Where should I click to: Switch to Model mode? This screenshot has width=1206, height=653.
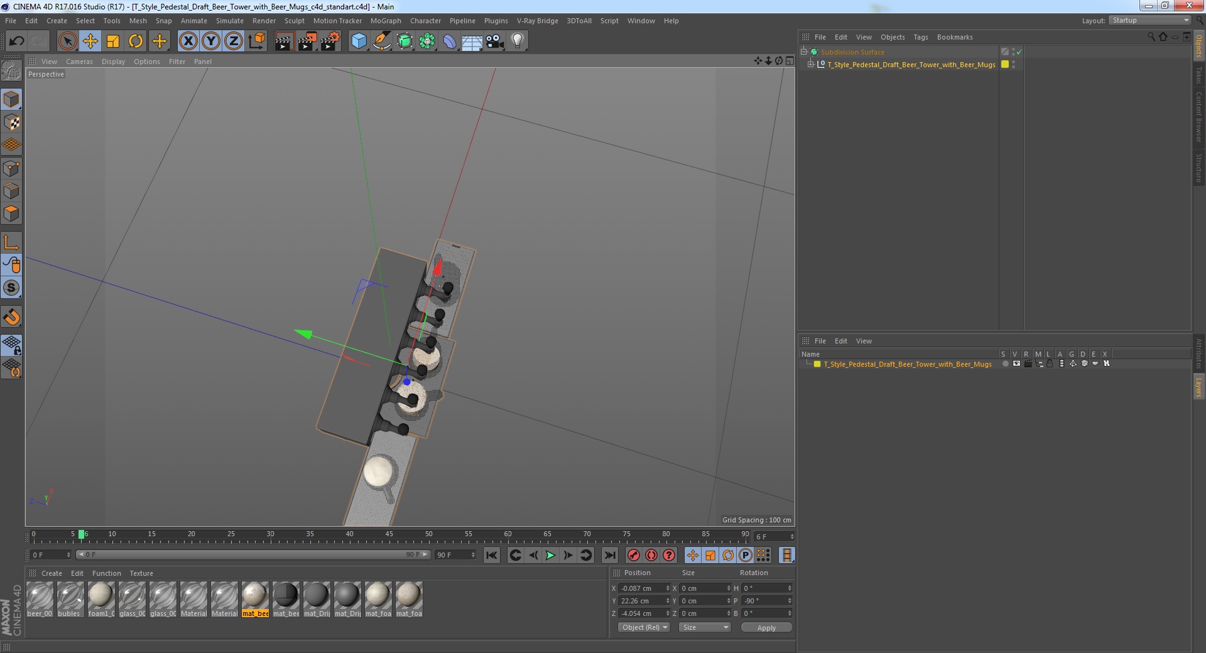(x=11, y=99)
